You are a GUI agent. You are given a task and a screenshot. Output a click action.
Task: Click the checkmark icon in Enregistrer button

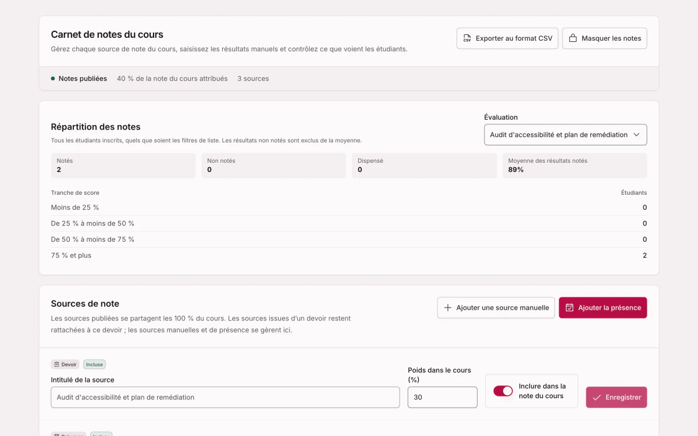coord(597,398)
